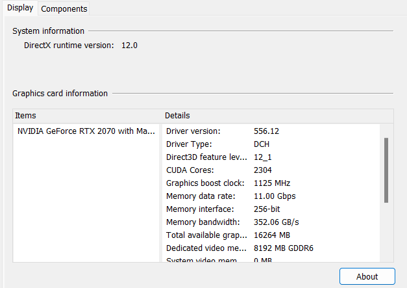Click the details list vertical scrollbar thumb
The height and width of the screenshot is (288, 407).
click(x=386, y=170)
